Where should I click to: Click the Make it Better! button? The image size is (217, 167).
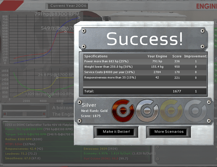116,132
